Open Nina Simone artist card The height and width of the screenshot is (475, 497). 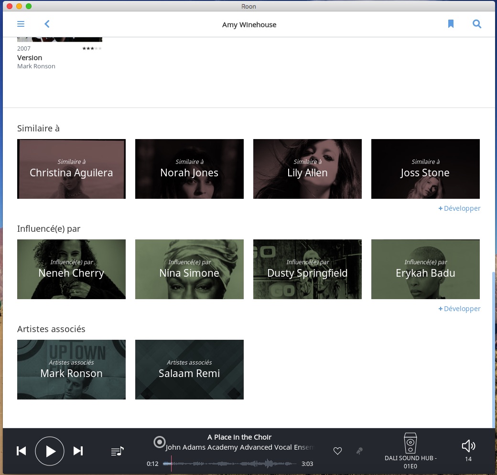[x=189, y=270]
